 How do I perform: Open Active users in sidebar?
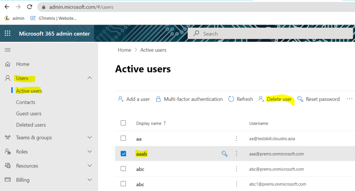(29, 91)
